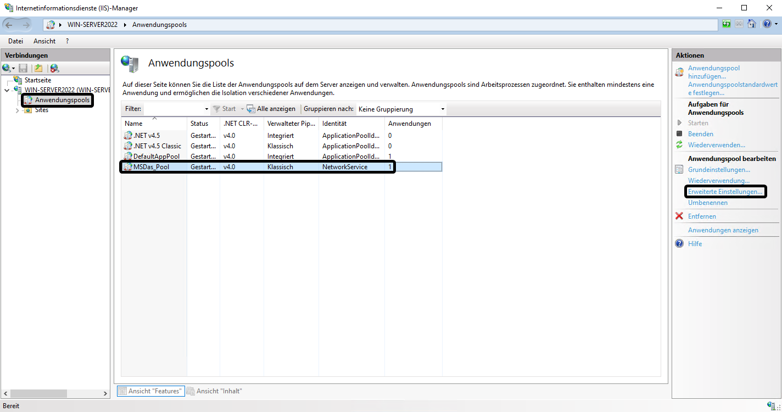Viewport: 782px width, 412px height.
Task: Click the Umbenennen action link
Action: (708, 203)
